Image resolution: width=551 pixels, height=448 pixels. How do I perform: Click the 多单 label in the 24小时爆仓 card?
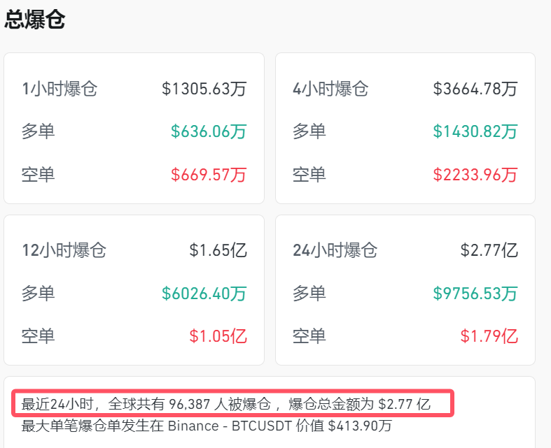click(309, 294)
